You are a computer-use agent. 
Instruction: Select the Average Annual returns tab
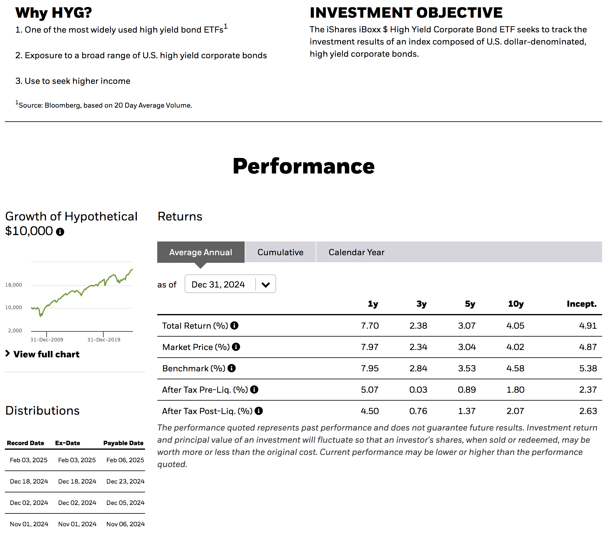click(201, 252)
